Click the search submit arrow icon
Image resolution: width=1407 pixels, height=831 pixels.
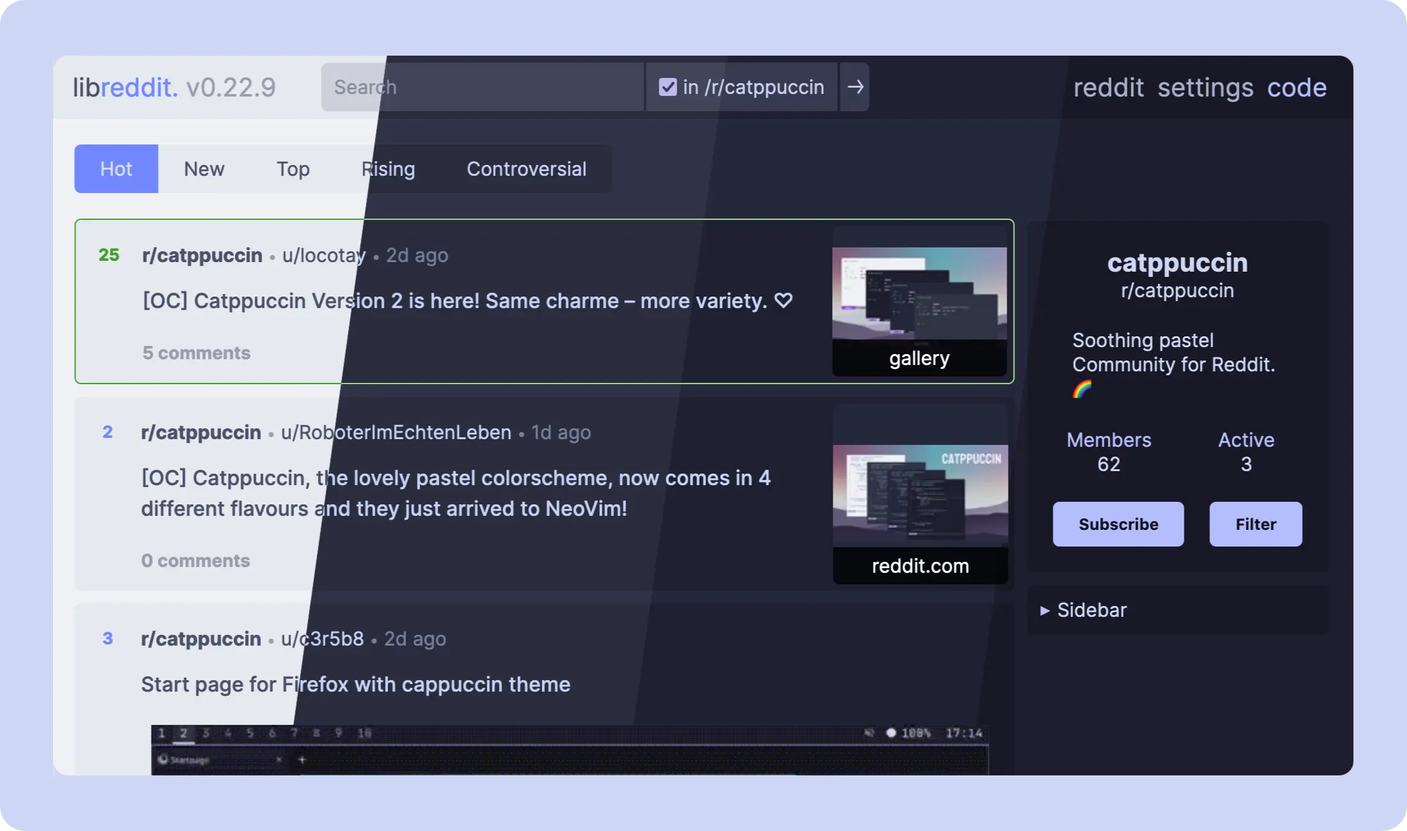click(855, 87)
